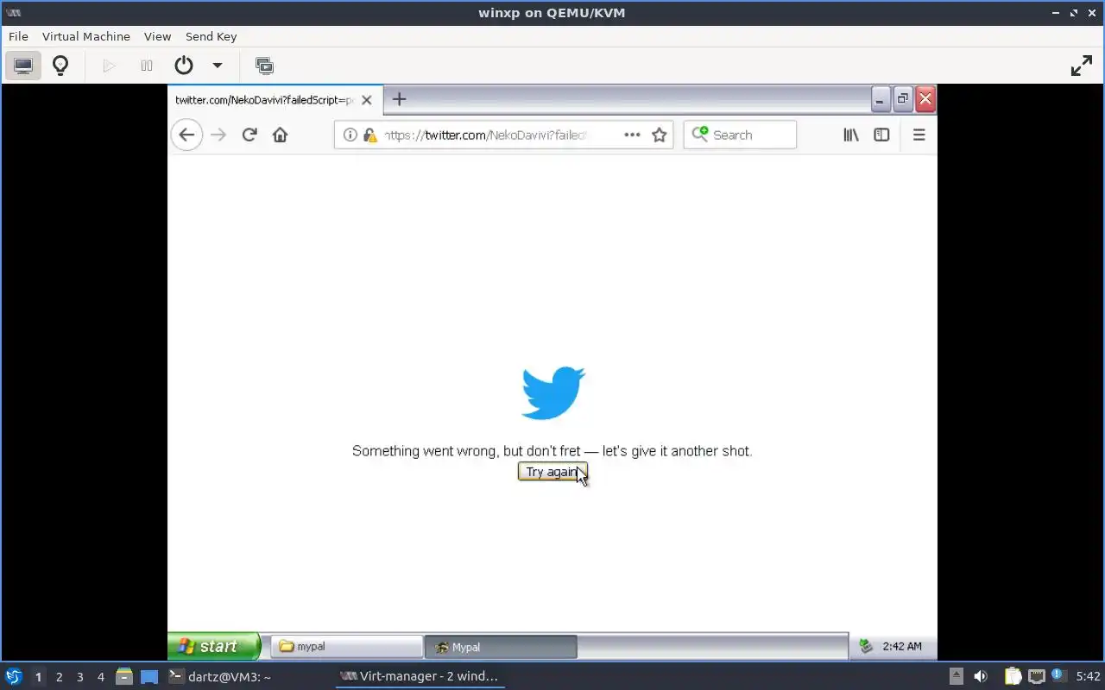
Task: Click the host clock showing 5:42
Action: (x=1088, y=676)
